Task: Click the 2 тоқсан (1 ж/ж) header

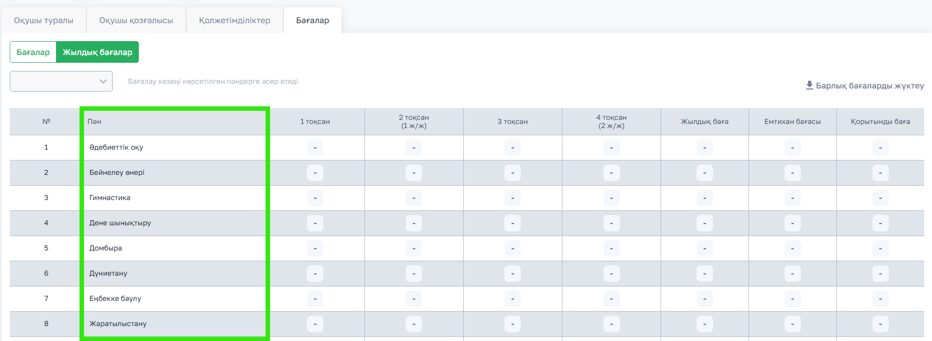Action: (414, 121)
